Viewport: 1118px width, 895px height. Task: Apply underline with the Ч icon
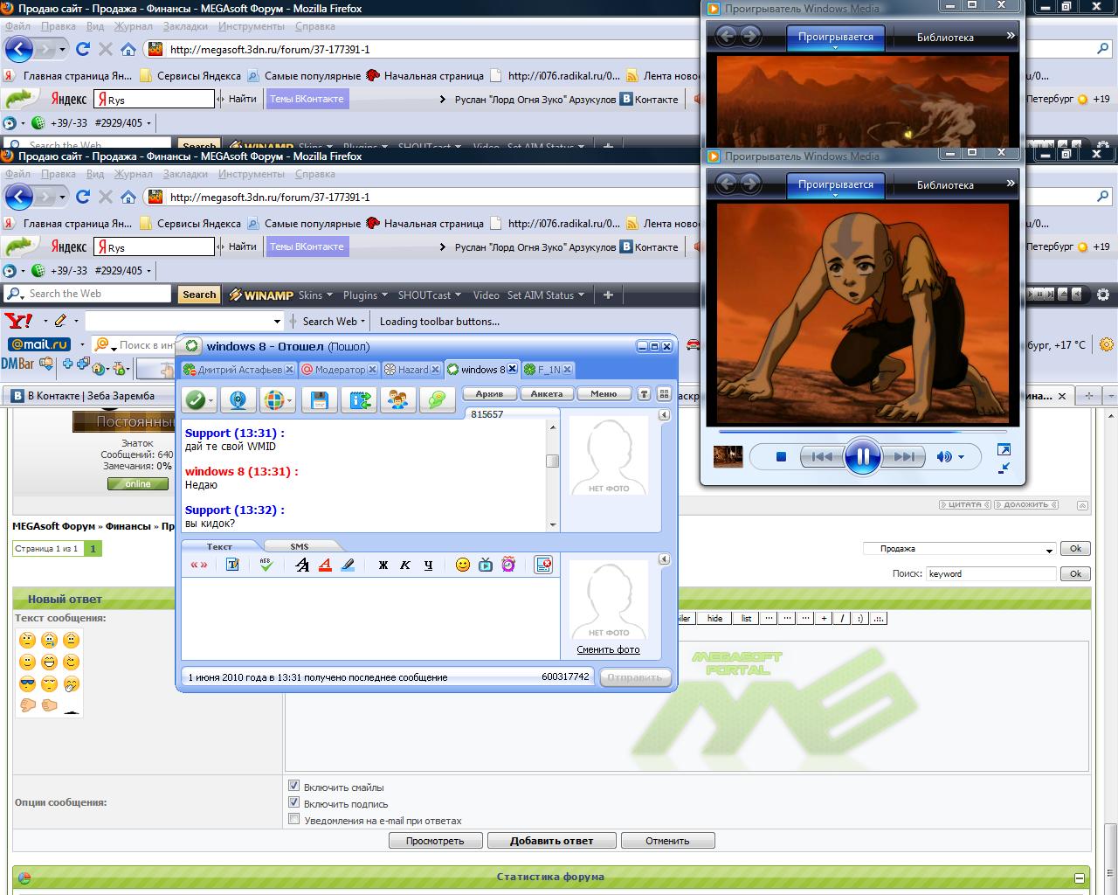click(428, 565)
